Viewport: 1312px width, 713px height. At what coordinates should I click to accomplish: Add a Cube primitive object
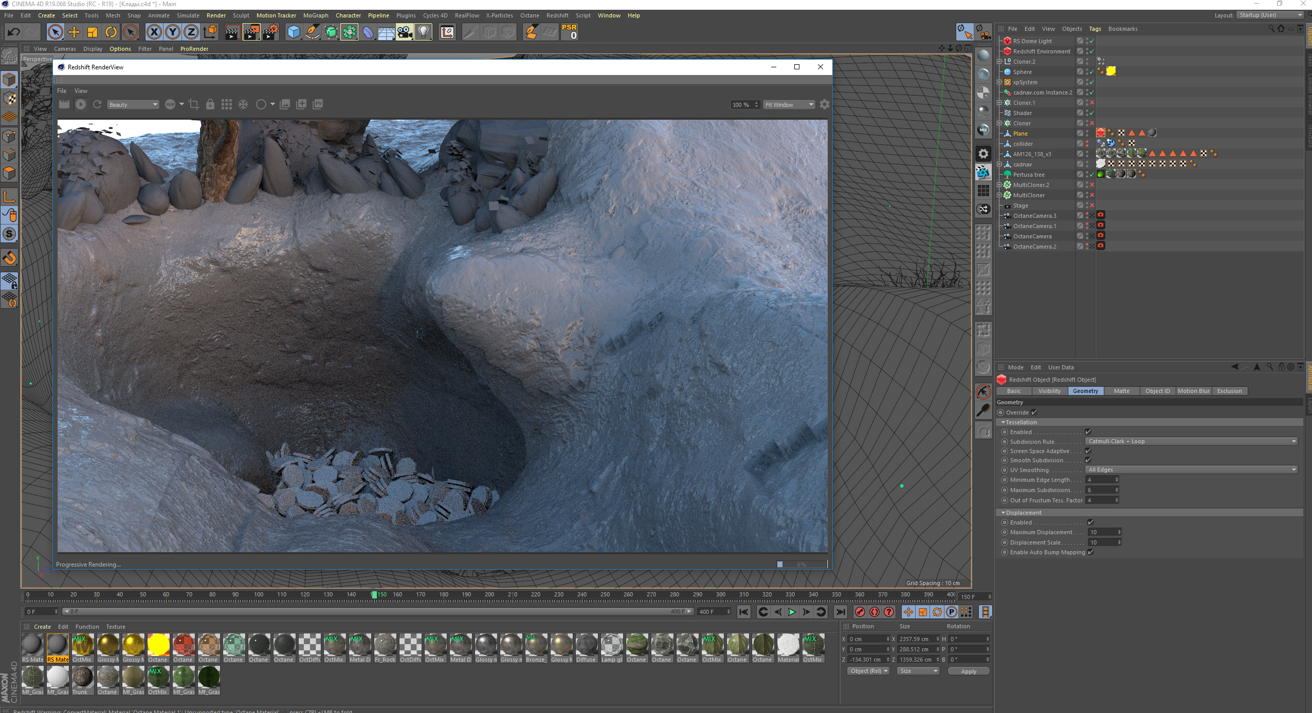pos(294,32)
